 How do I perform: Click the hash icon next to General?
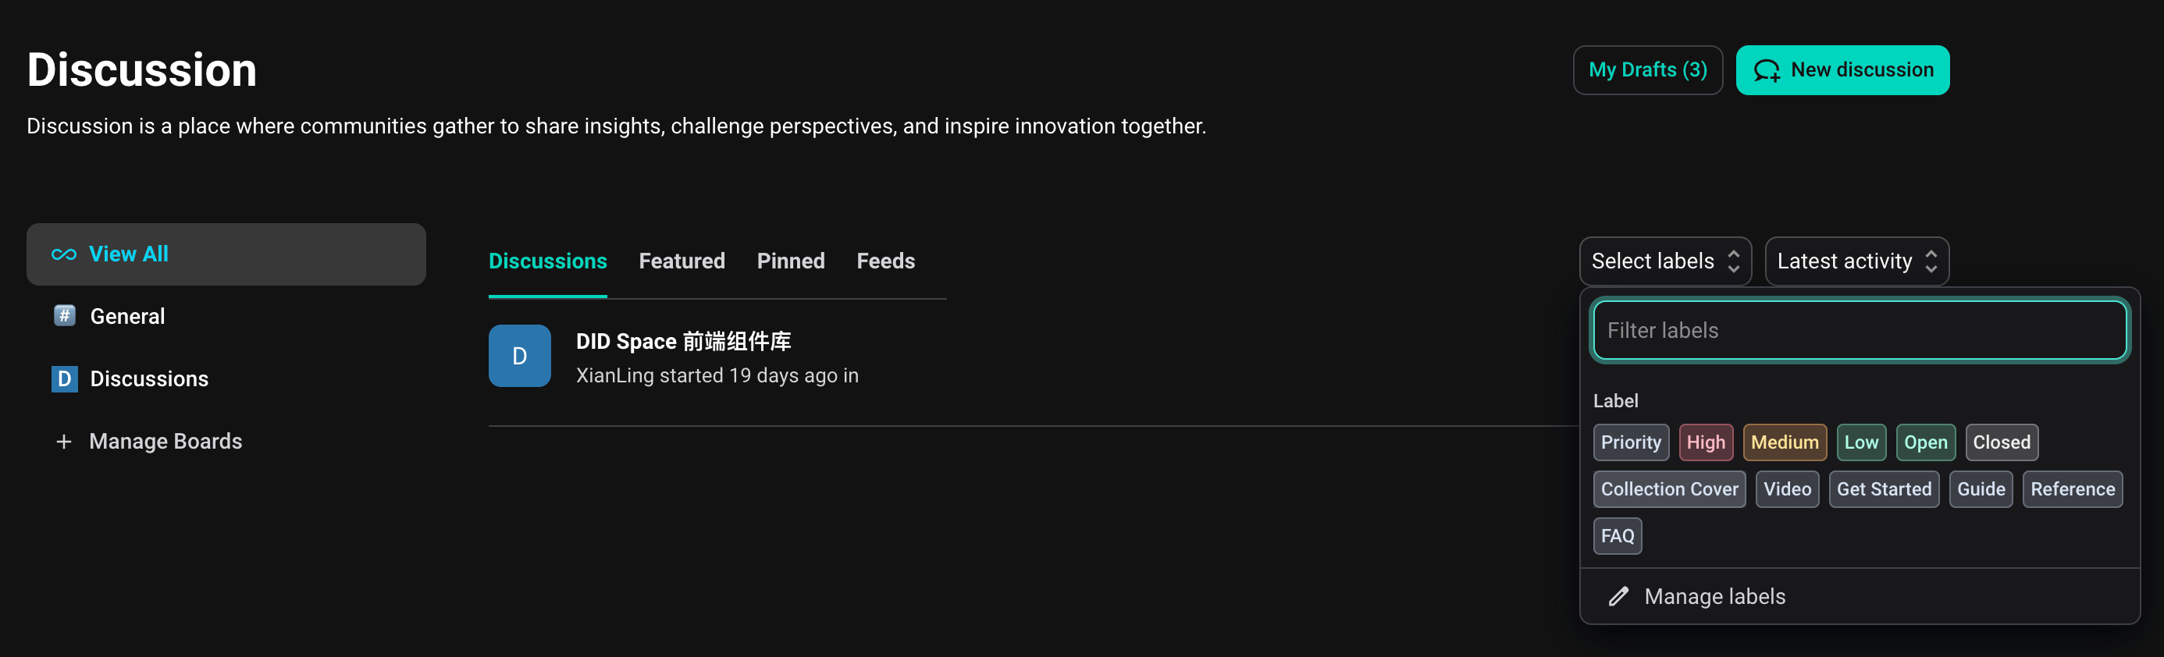pos(65,316)
